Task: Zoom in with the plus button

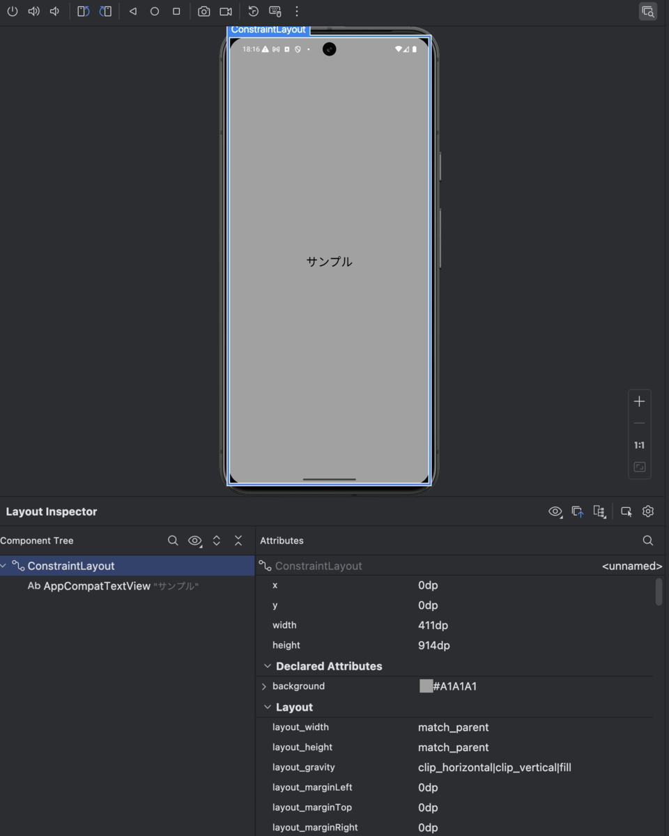Action: 639,401
